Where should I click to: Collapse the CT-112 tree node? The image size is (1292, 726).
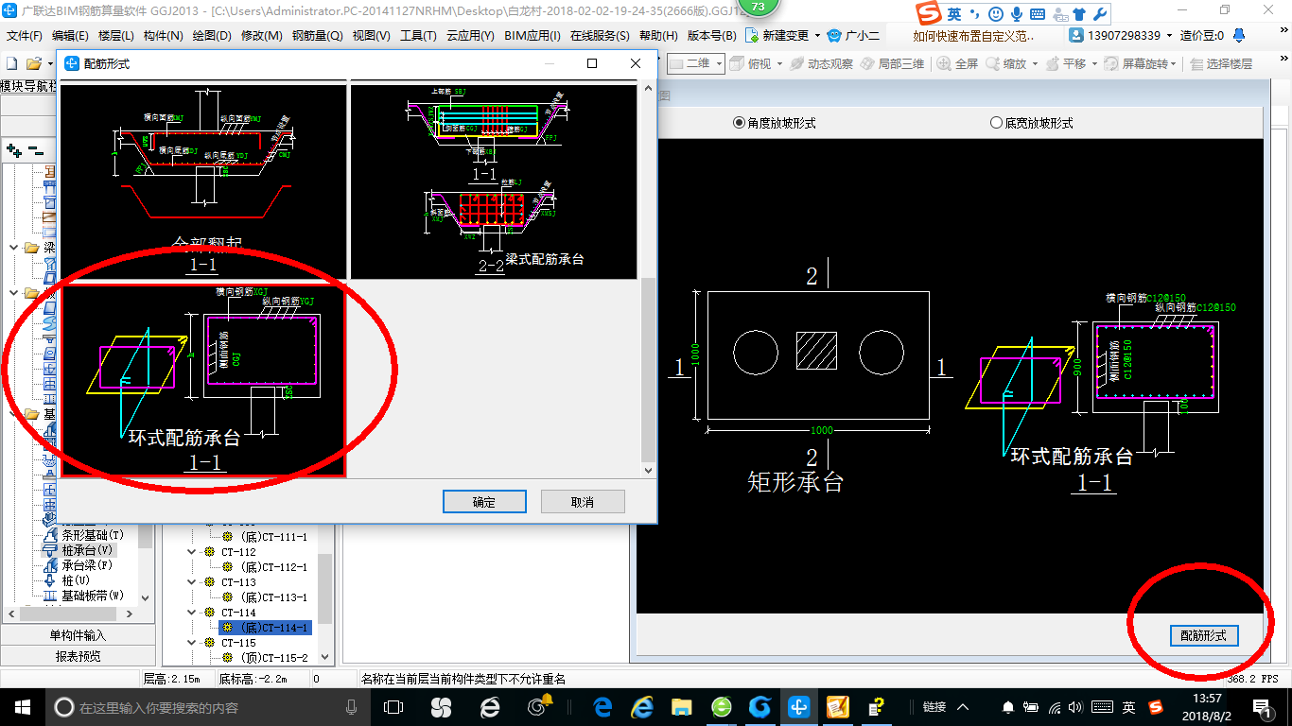(193, 552)
